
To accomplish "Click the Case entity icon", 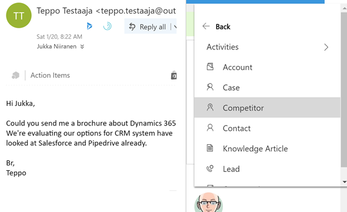I will [210, 87].
